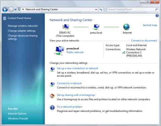Select Change adapter settings in sidebar
This screenshot has width=161, height=126.
[x=22, y=31]
